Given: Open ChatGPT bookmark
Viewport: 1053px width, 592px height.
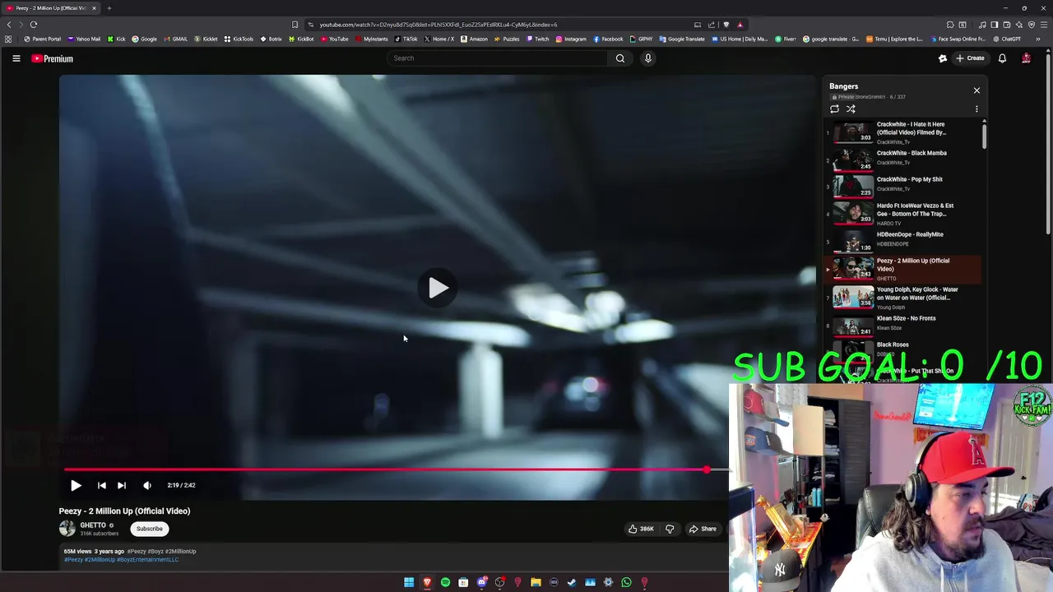Looking at the screenshot, I should coord(1006,39).
